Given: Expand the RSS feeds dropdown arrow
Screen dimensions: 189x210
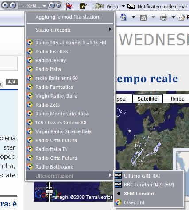Looking at the screenshot, I should [x=154, y=17].
